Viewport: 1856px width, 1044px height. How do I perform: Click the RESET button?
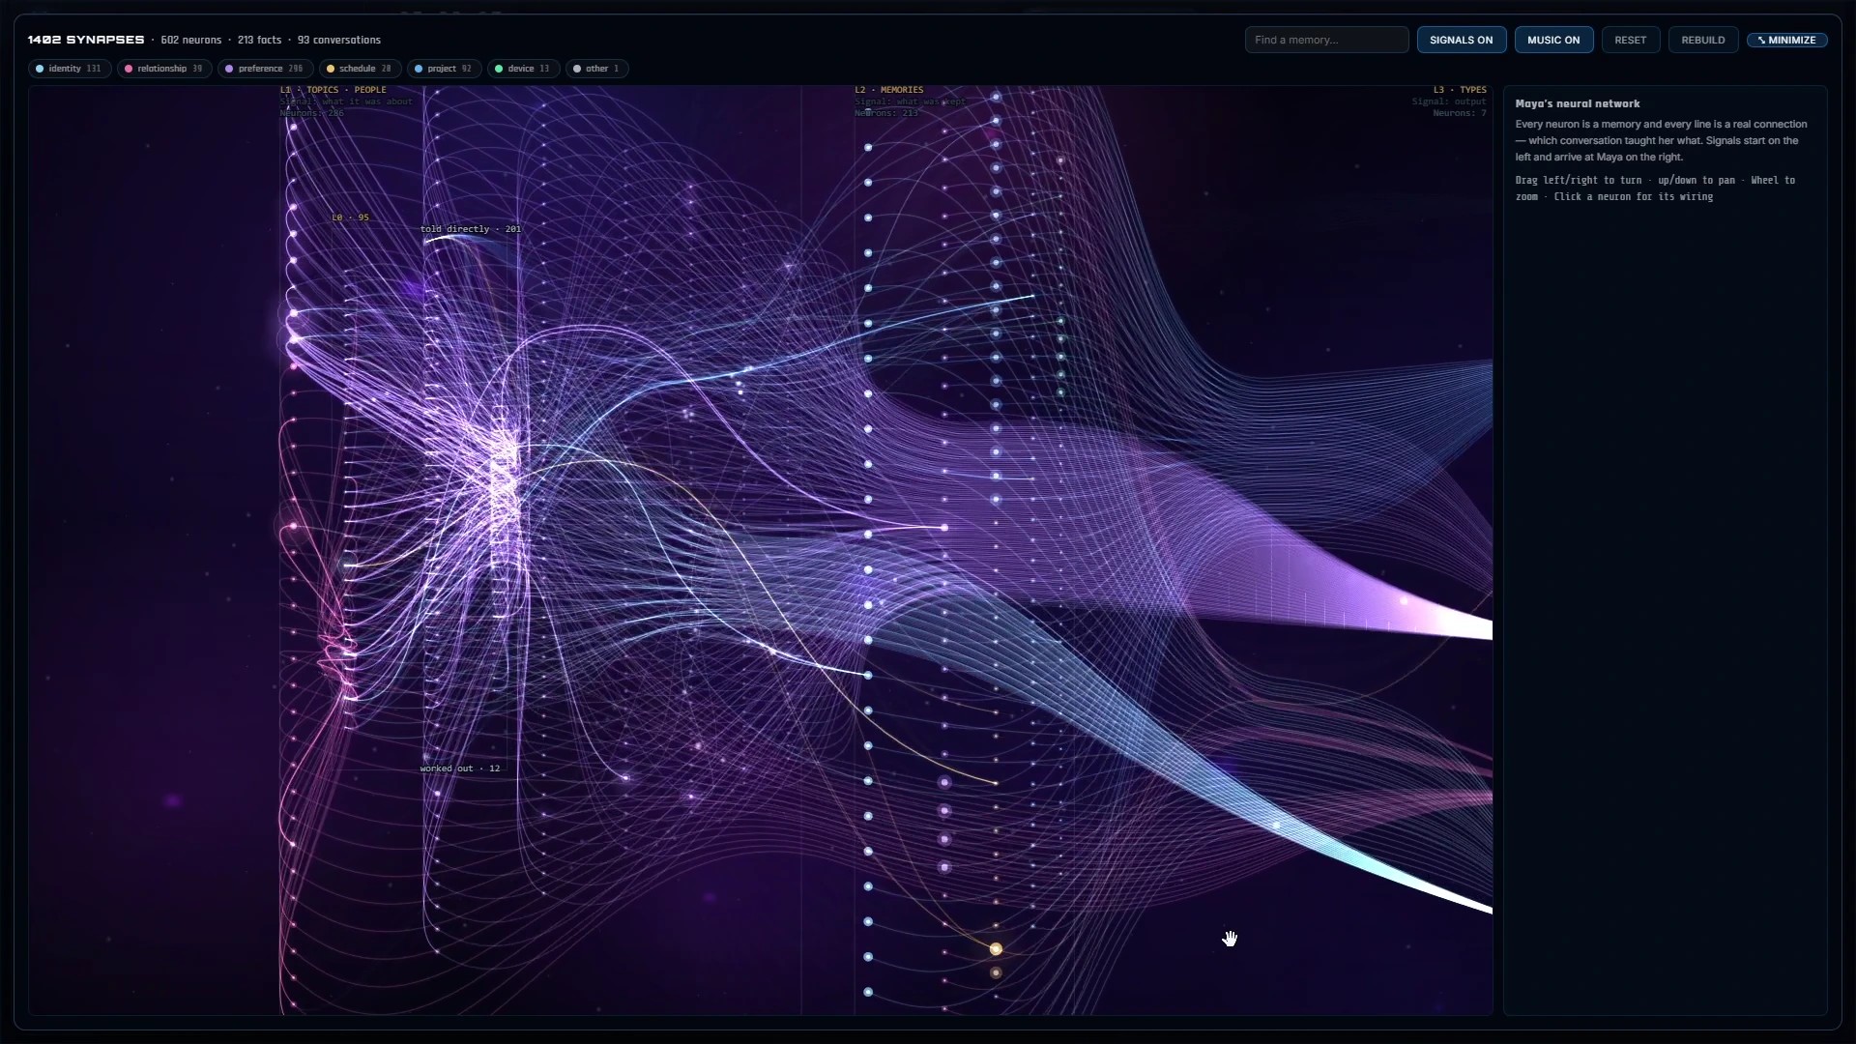pos(1630,40)
